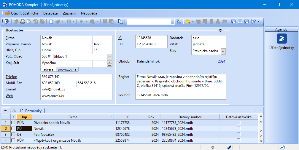This screenshot has width=299, height=150.
Task: Click the filter funnel icon in toolbar
Action: pyautogui.click(x=179, y=22)
